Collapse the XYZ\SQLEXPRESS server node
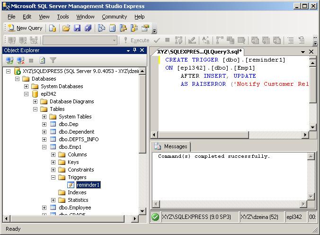This screenshot has height=235, width=320. pos(8,72)
